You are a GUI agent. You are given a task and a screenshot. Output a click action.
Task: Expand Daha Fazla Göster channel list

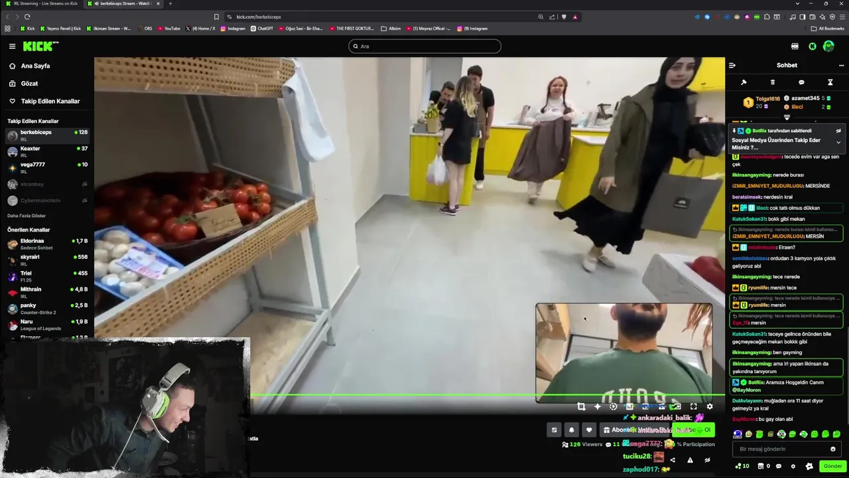pos(27,216)
